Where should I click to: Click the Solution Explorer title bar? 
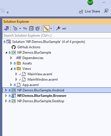point(56,22)
